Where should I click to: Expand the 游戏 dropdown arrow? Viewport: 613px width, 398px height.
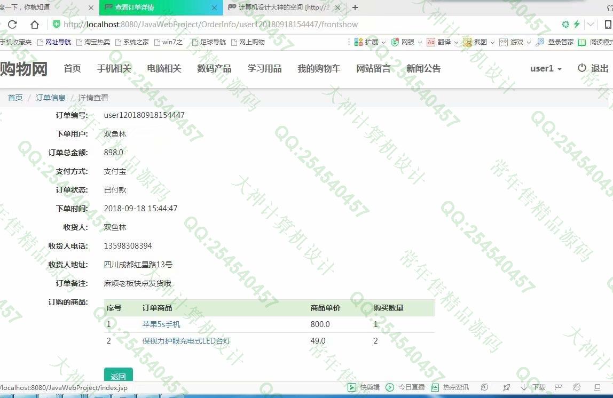pyautogui.click(x=529, y=42)
